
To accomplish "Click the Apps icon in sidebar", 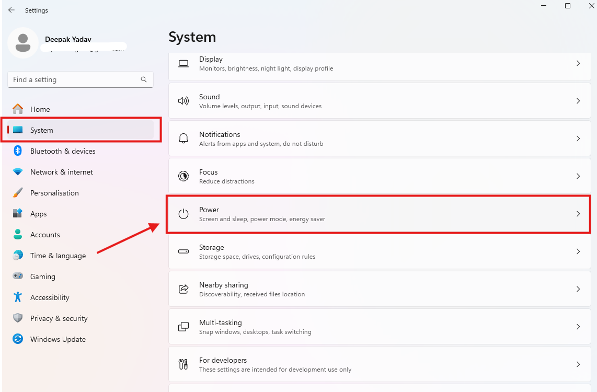I will (18, 213).
